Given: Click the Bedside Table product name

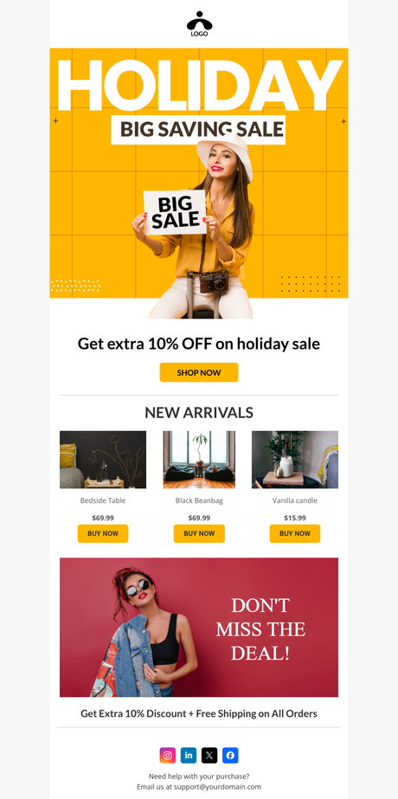Looking at the screenshot, I should [103, 501].
